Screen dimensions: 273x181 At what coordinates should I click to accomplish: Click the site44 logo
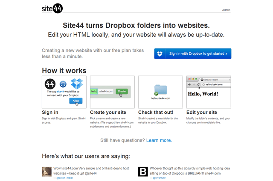[x=52, y=8]
